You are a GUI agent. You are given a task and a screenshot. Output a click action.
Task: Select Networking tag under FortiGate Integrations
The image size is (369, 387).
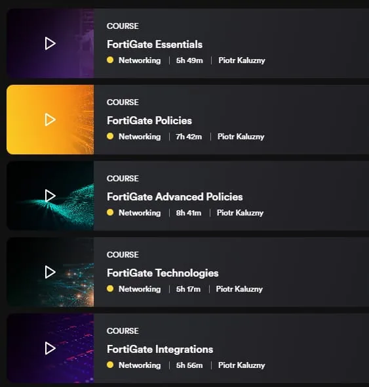click(140, 365)
